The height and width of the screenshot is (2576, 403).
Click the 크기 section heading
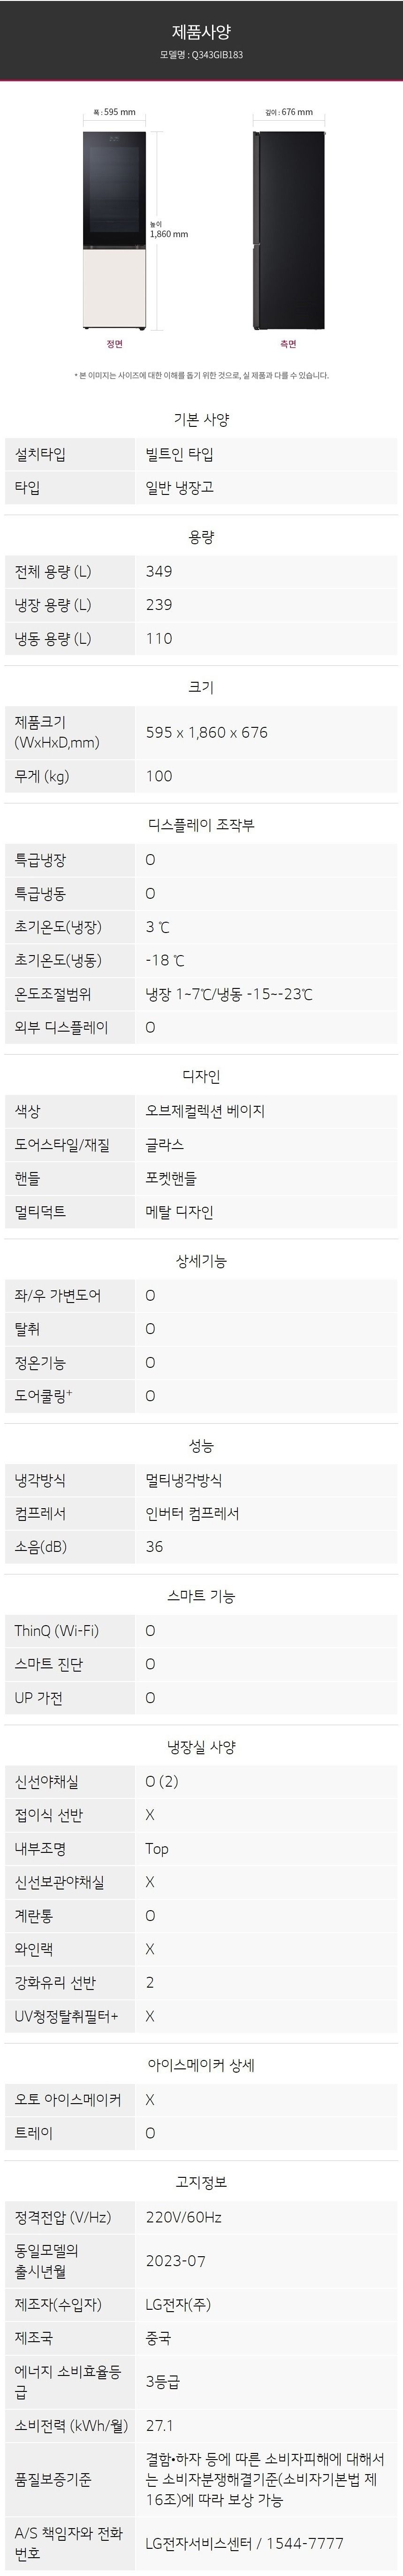[201, 687]
